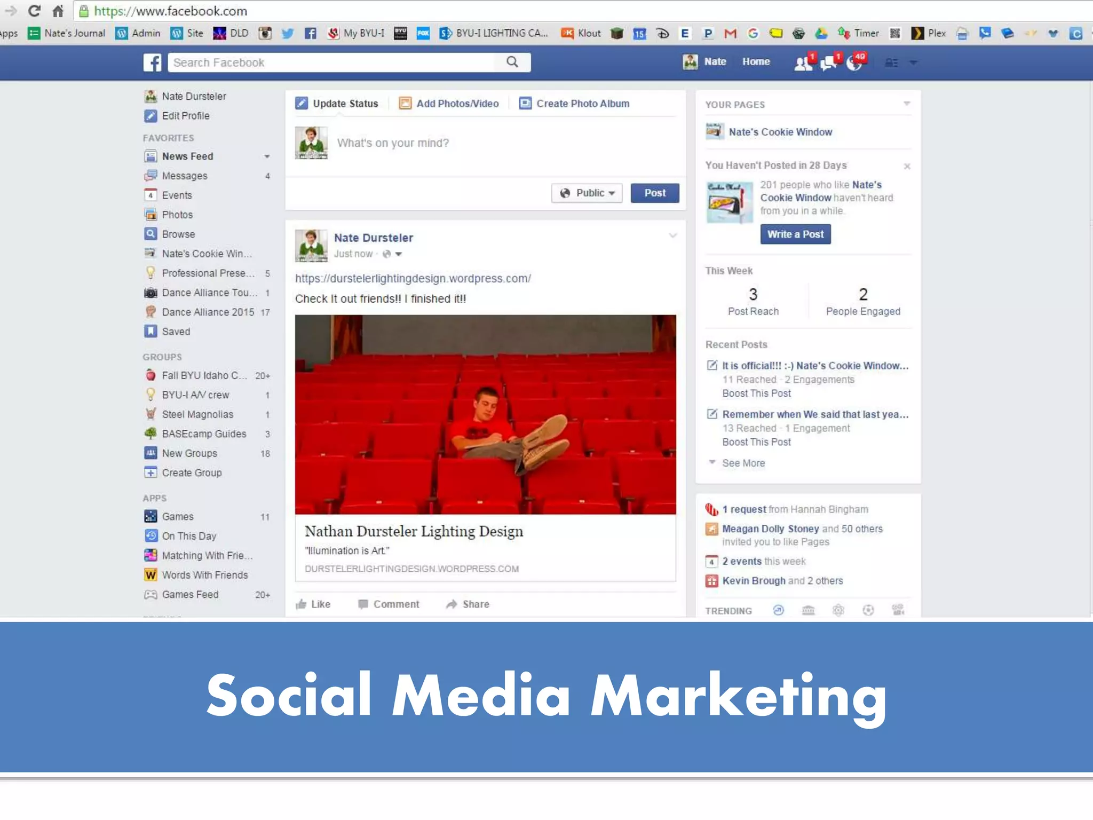This screenshot has height=820, width=1093.
Task: Open PayPal bookmark icon
Action: (708, 33)
